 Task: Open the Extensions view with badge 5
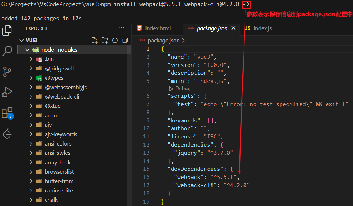coord(7,113)
